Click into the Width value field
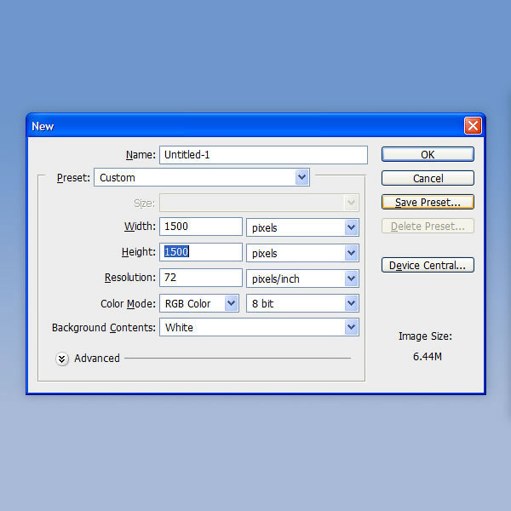511x511 pixels. (x=201, y=227)
